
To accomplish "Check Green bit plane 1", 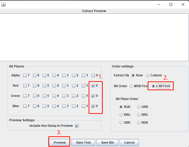I will tap(83, 96).
